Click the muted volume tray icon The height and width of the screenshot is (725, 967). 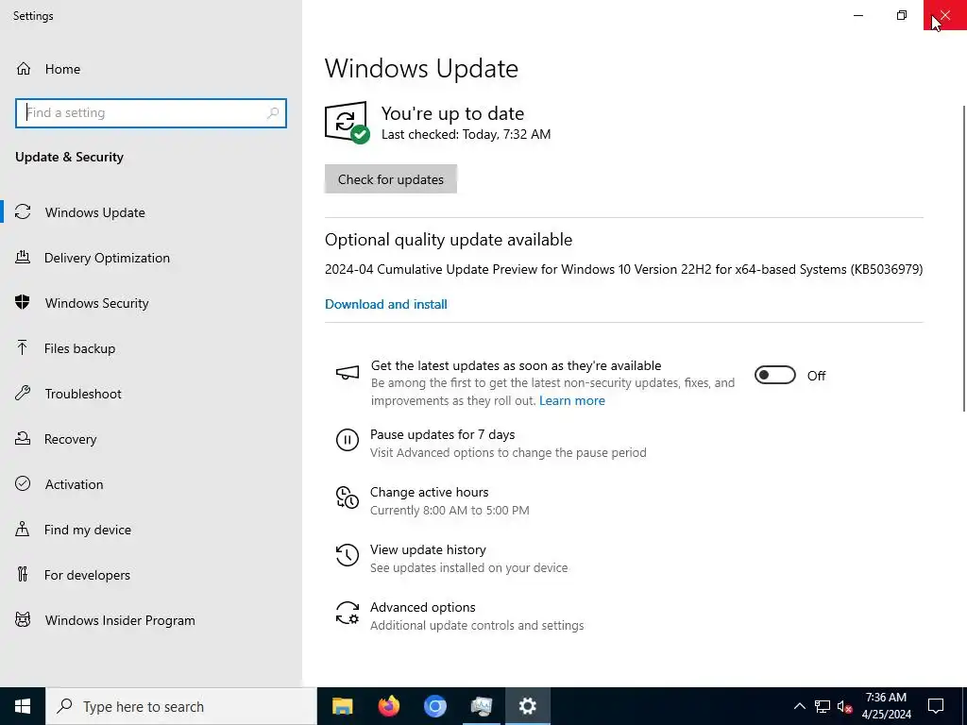[845, 706]
